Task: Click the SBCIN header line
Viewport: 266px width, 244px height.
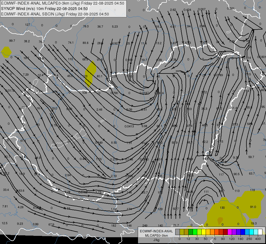Action: [55, 14]
